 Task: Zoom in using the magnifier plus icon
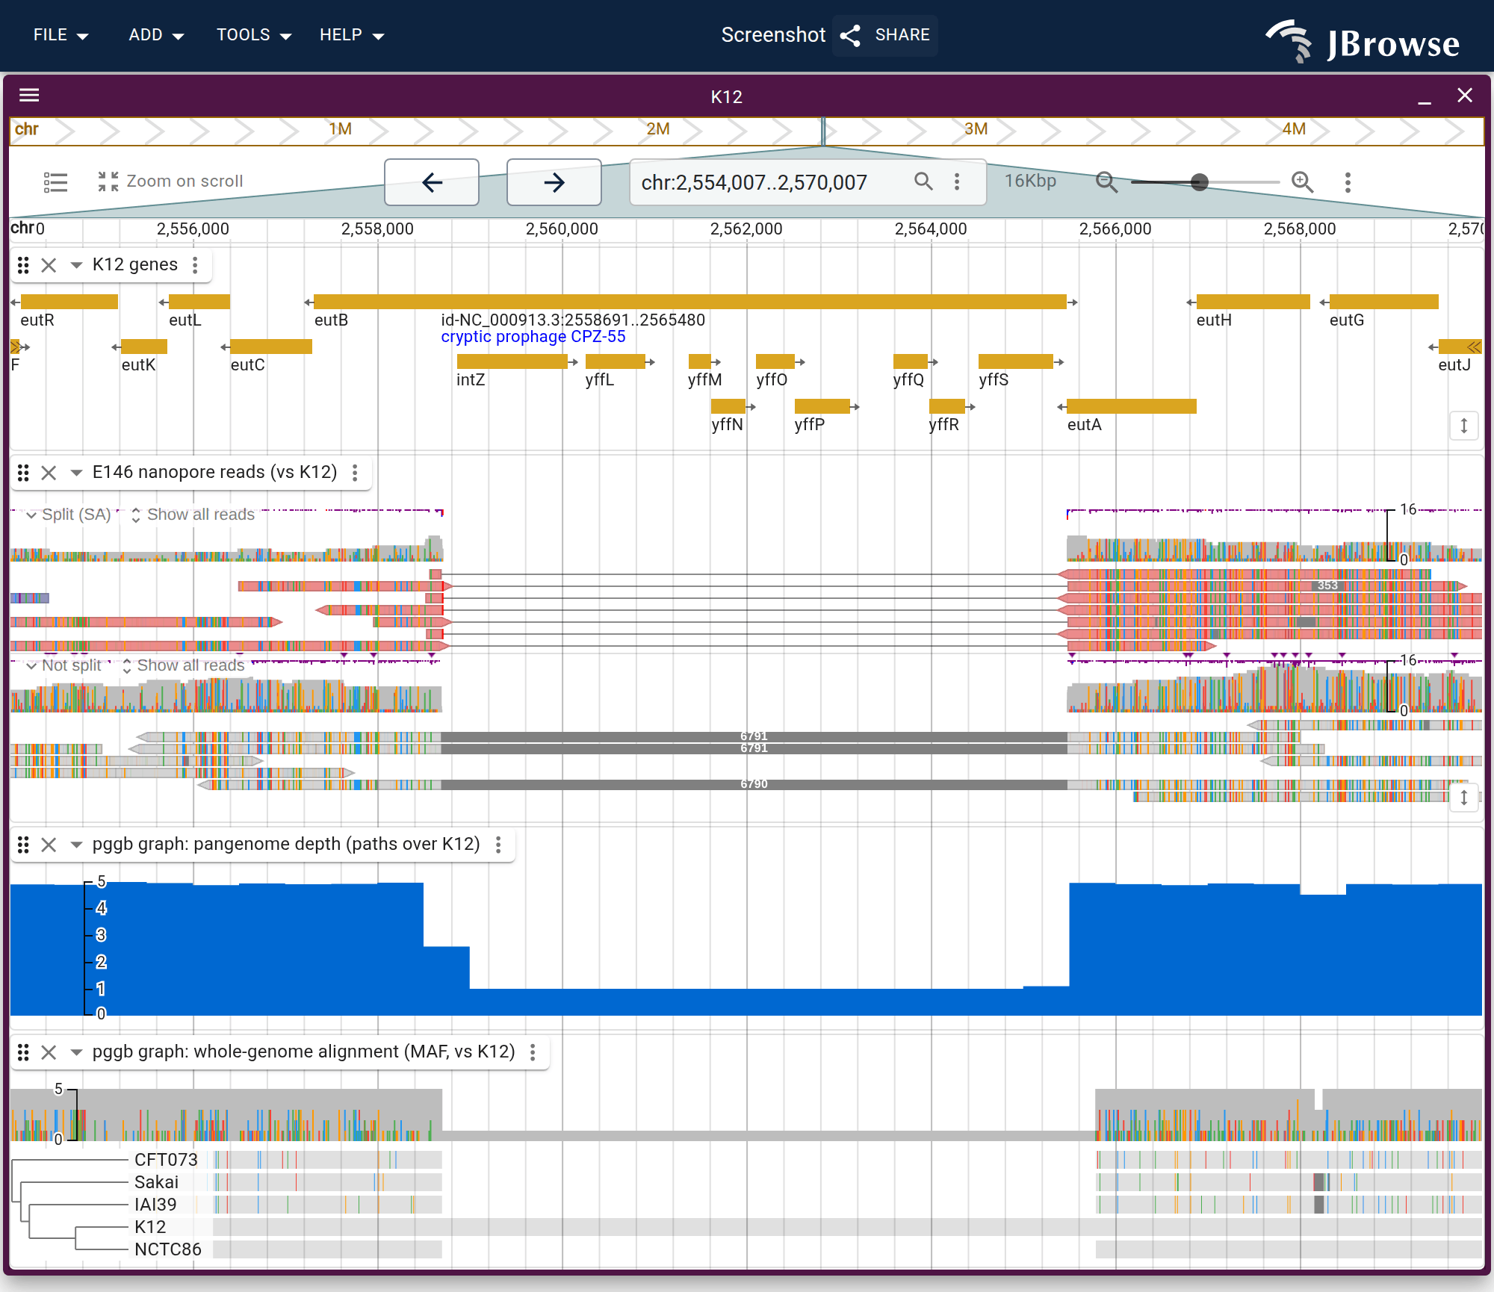(x=1302, y=182)
